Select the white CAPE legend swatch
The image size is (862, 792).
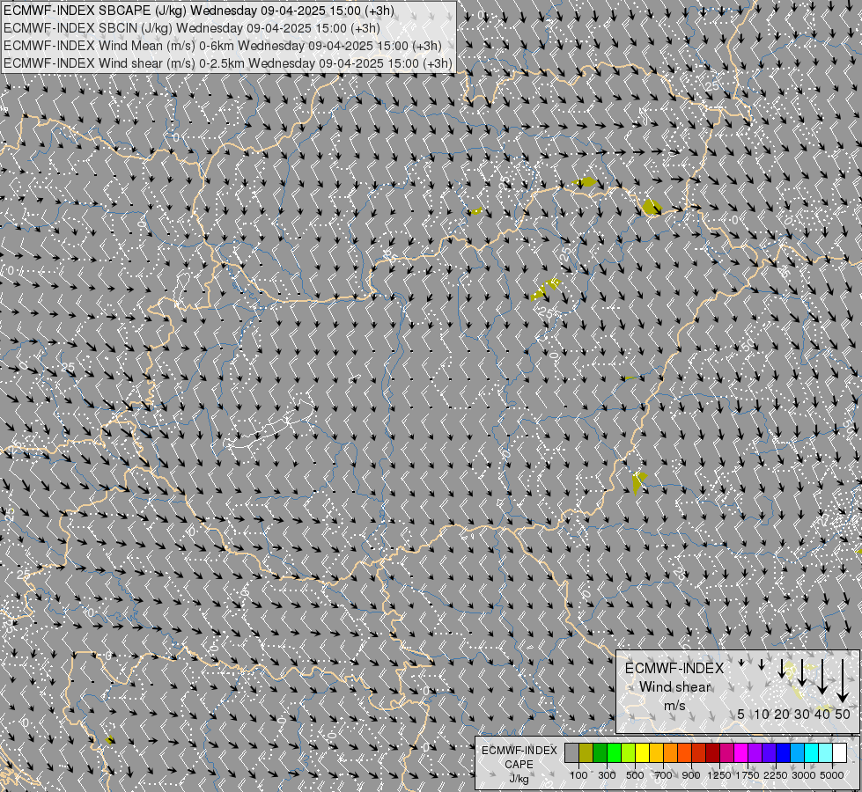coord(841,753)
